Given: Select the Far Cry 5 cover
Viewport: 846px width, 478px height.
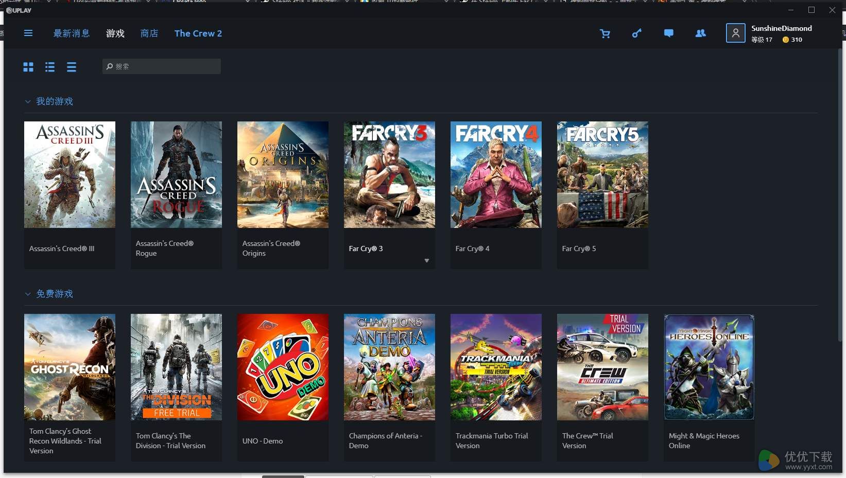Looking at the screenshot, I should [602, 175].
